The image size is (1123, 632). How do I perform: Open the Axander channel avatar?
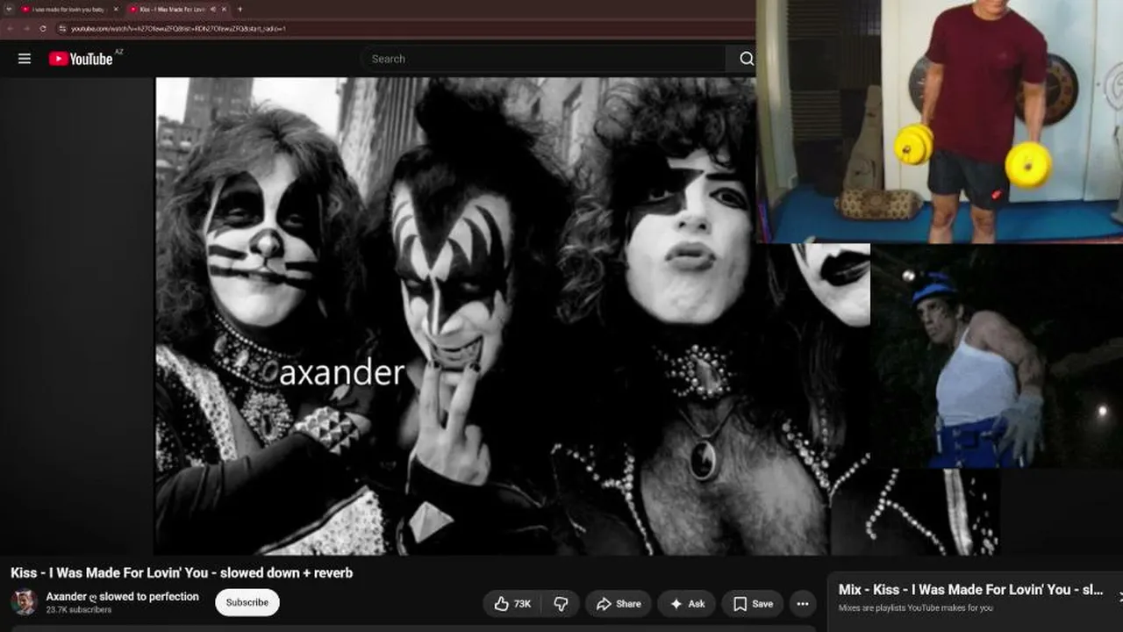pyautogui.click(x=24, y=602)
